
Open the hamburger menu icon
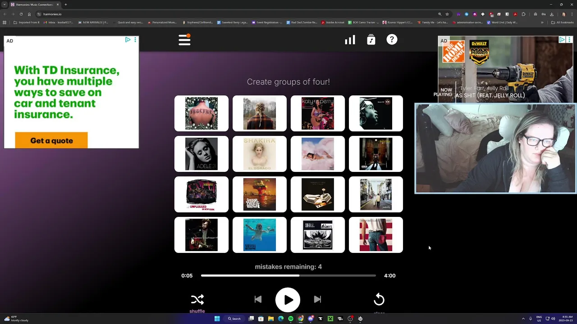pyautogui.click(x=184, y=40)
